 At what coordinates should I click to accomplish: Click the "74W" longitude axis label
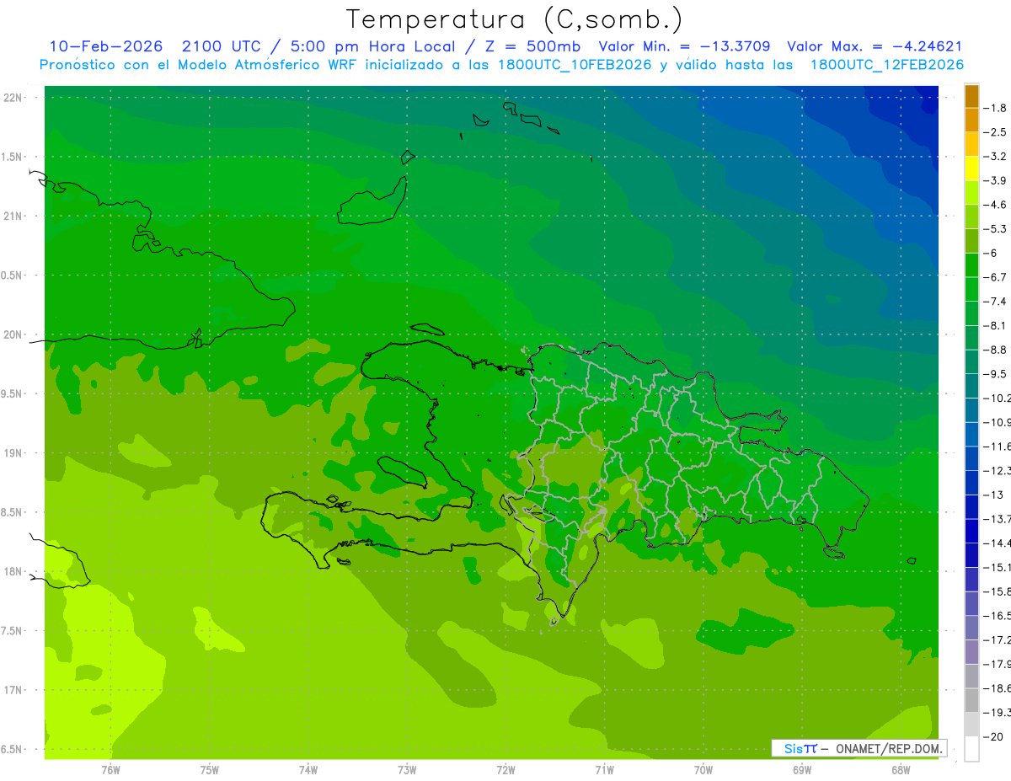coord(308,769)
